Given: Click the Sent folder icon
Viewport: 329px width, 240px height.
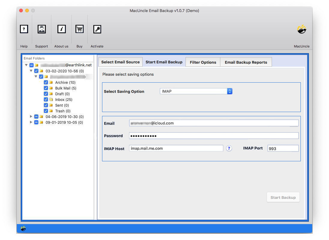Looking at the screenshot, I should [x=51, y=105].
